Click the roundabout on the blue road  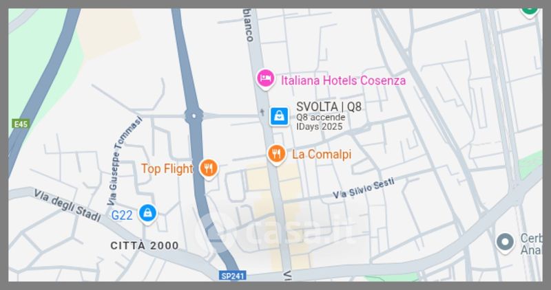pos(194,115)
